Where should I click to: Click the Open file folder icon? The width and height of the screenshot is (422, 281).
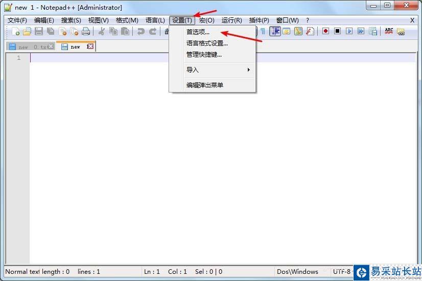(27, 32)
